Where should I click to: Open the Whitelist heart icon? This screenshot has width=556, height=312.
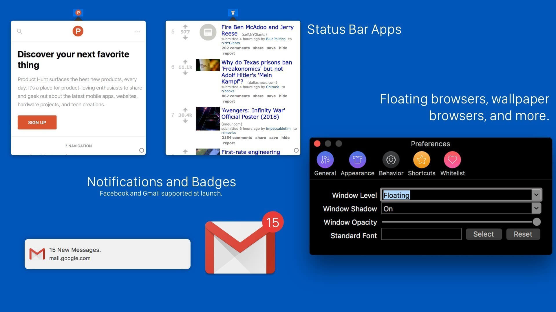452,160
